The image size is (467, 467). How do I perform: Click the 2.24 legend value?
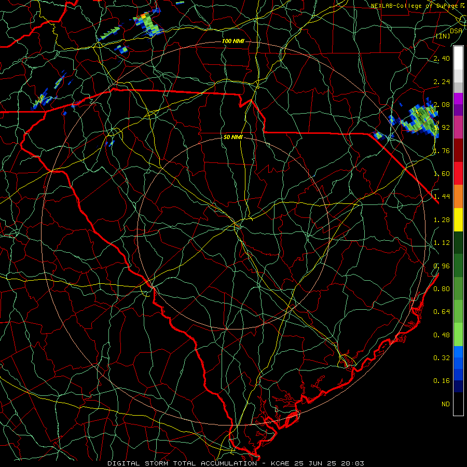coord(442,81)
